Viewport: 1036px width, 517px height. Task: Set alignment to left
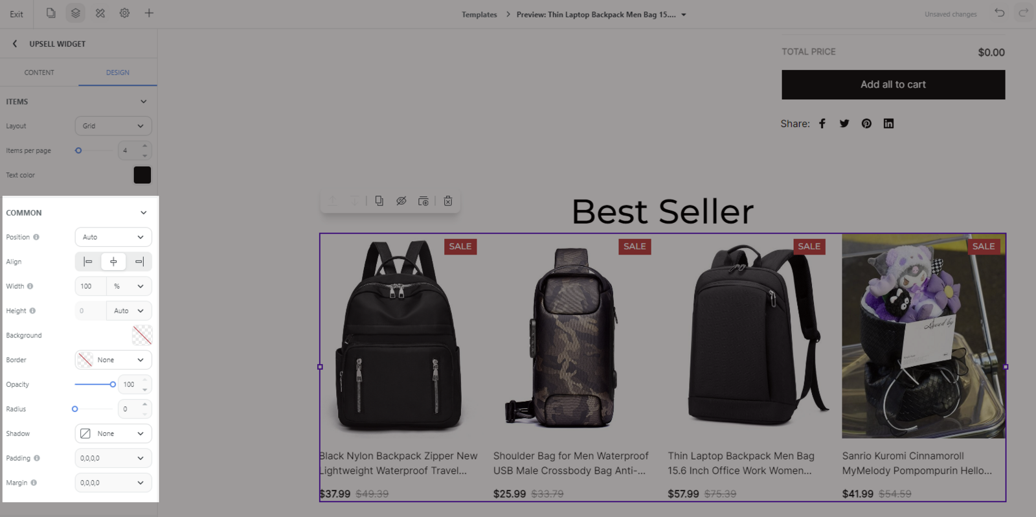[88, 262]
